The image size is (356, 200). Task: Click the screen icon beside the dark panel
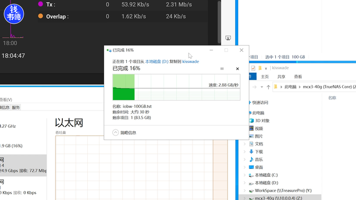coord(228,38)
